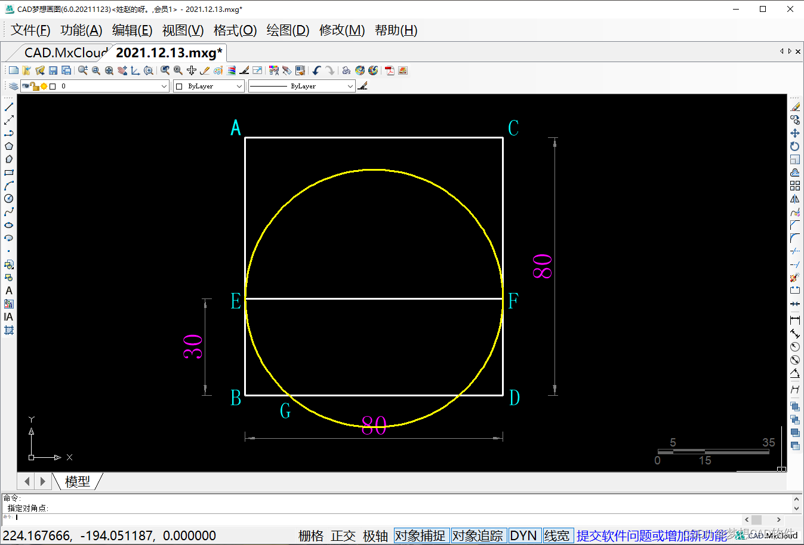Switch to the 2021.12.13.mxg tab
804x545 pixels.
[169, 53]
